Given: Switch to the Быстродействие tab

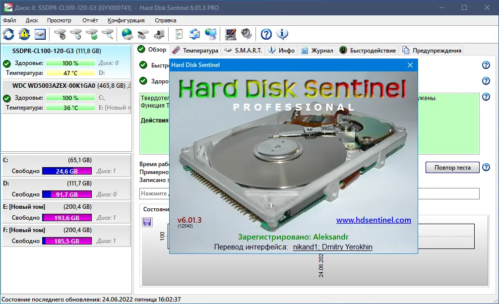Looking at the screenshot, I should (368, 50).
